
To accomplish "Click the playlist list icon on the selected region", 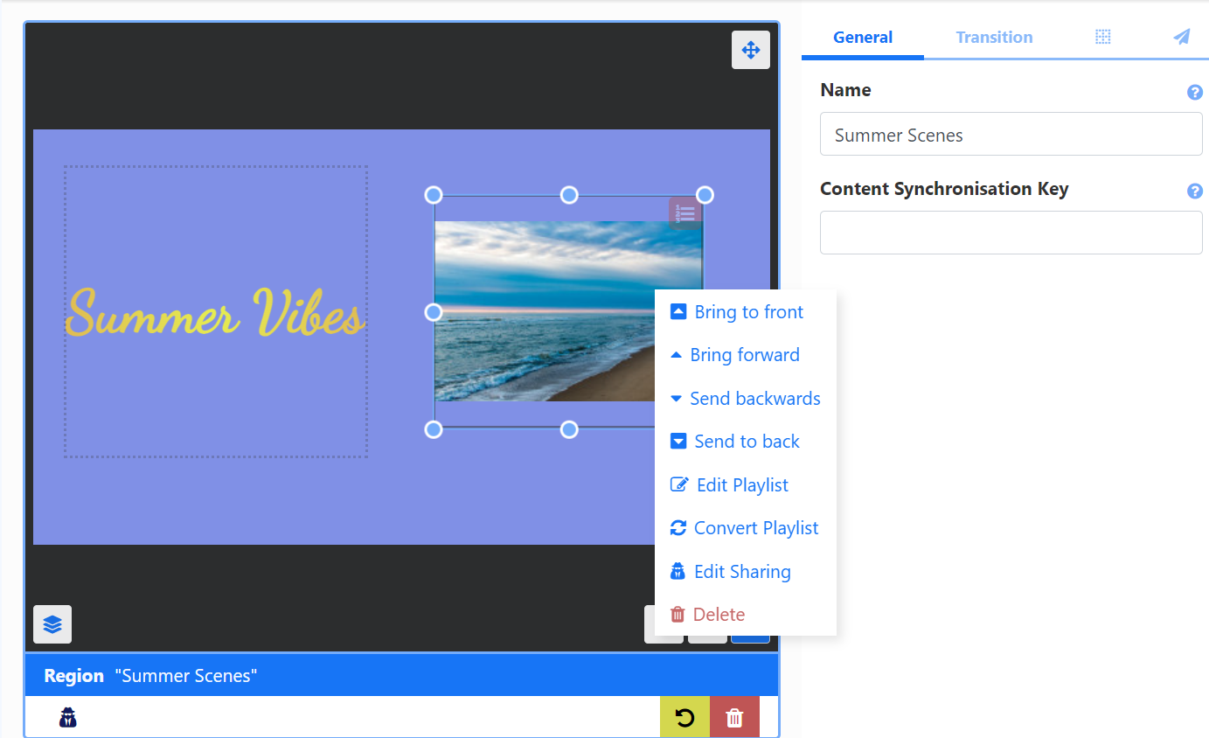I will 686,212.
